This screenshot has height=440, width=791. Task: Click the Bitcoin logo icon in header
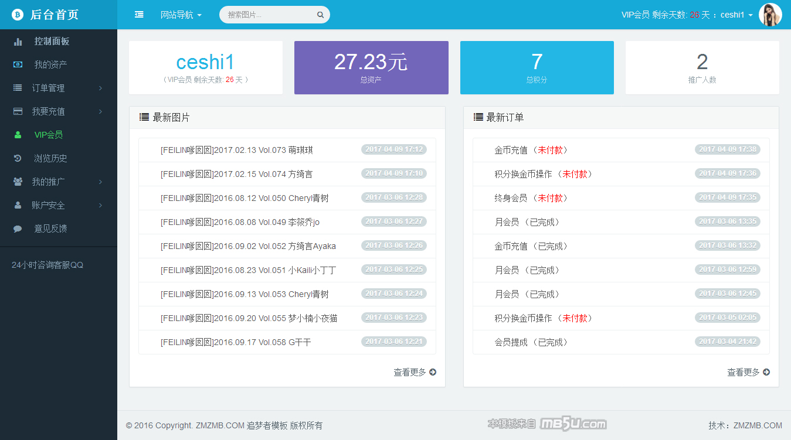(18, 15)
